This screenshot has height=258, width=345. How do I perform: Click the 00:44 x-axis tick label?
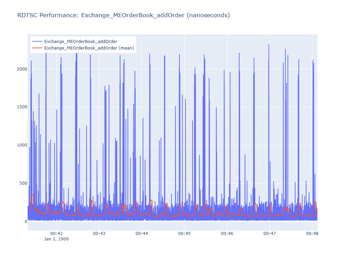(142, 234)
